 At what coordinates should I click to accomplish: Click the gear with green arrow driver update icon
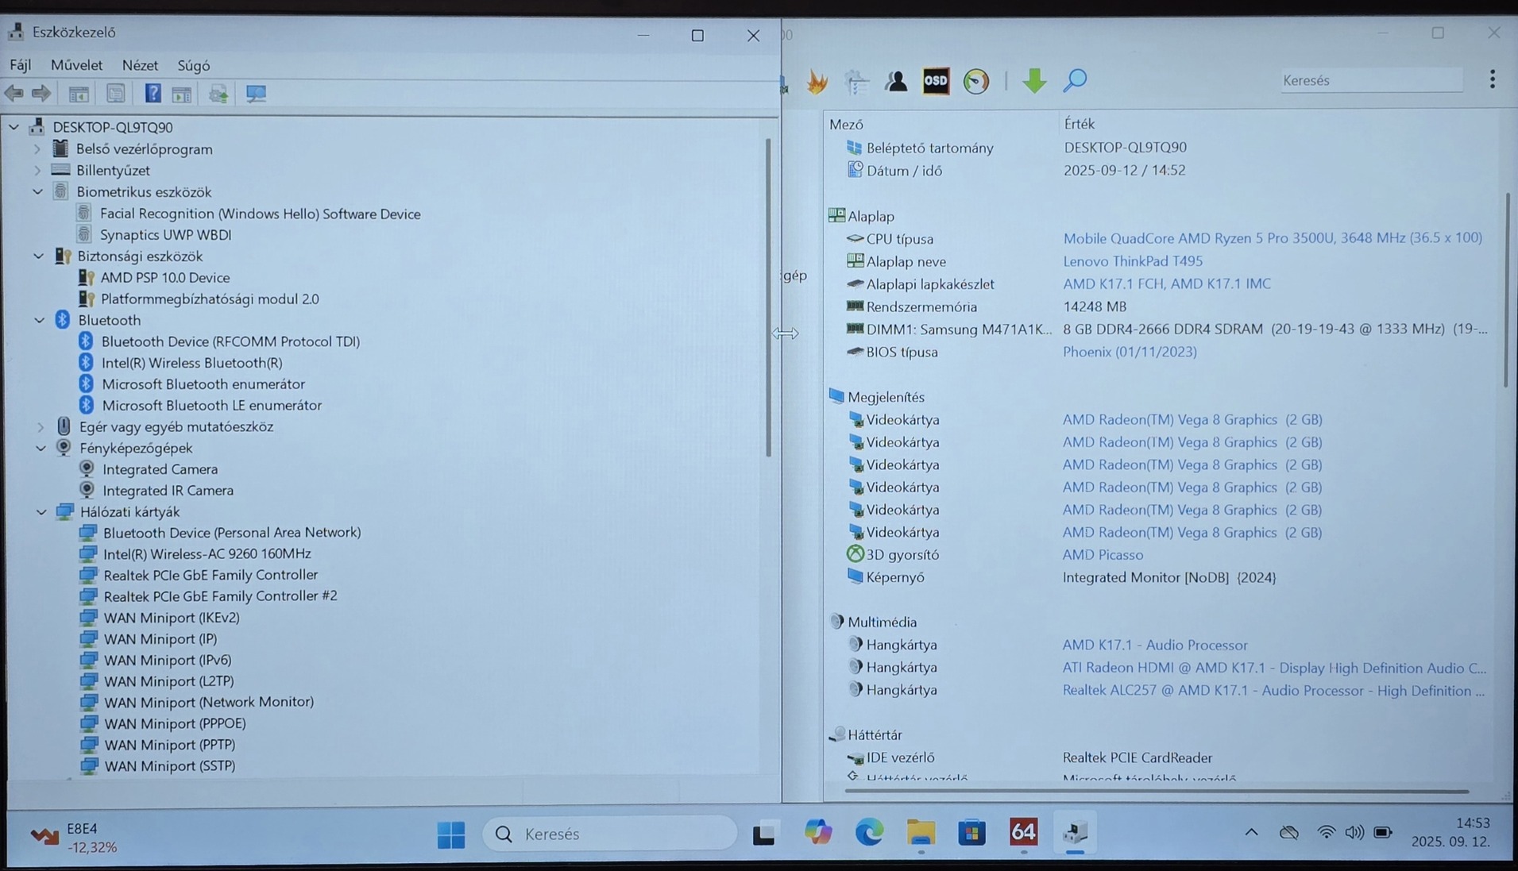[218, 94]
